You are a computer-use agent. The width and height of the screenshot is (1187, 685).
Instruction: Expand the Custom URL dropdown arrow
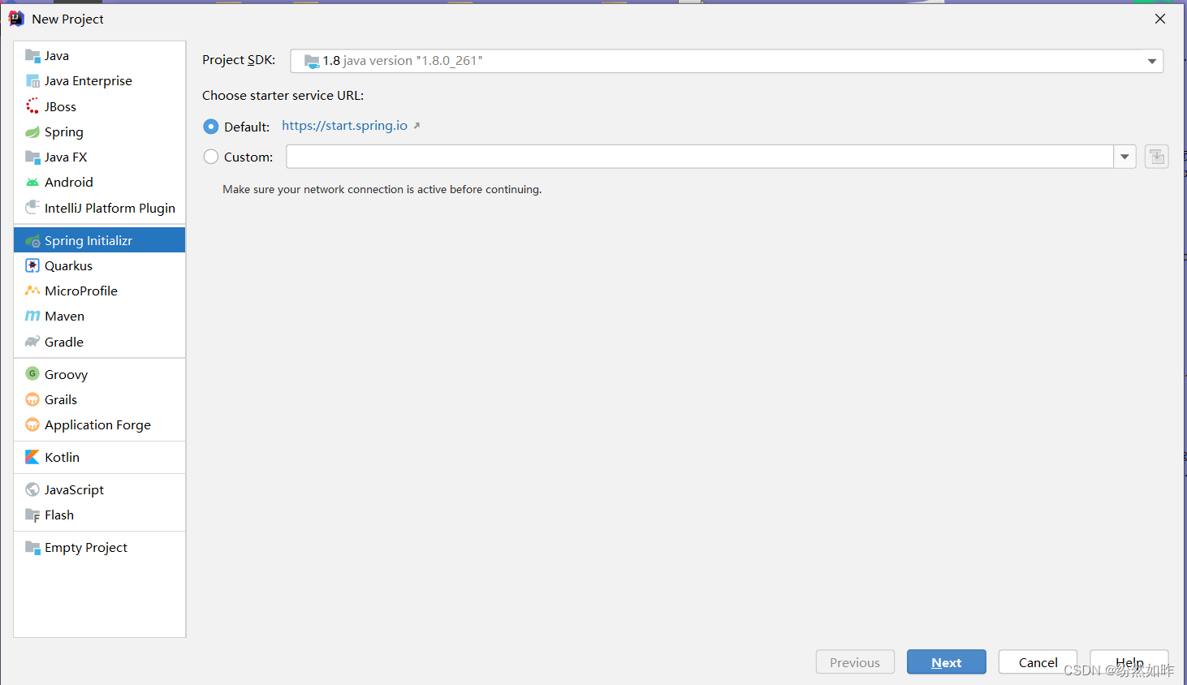1124,156
